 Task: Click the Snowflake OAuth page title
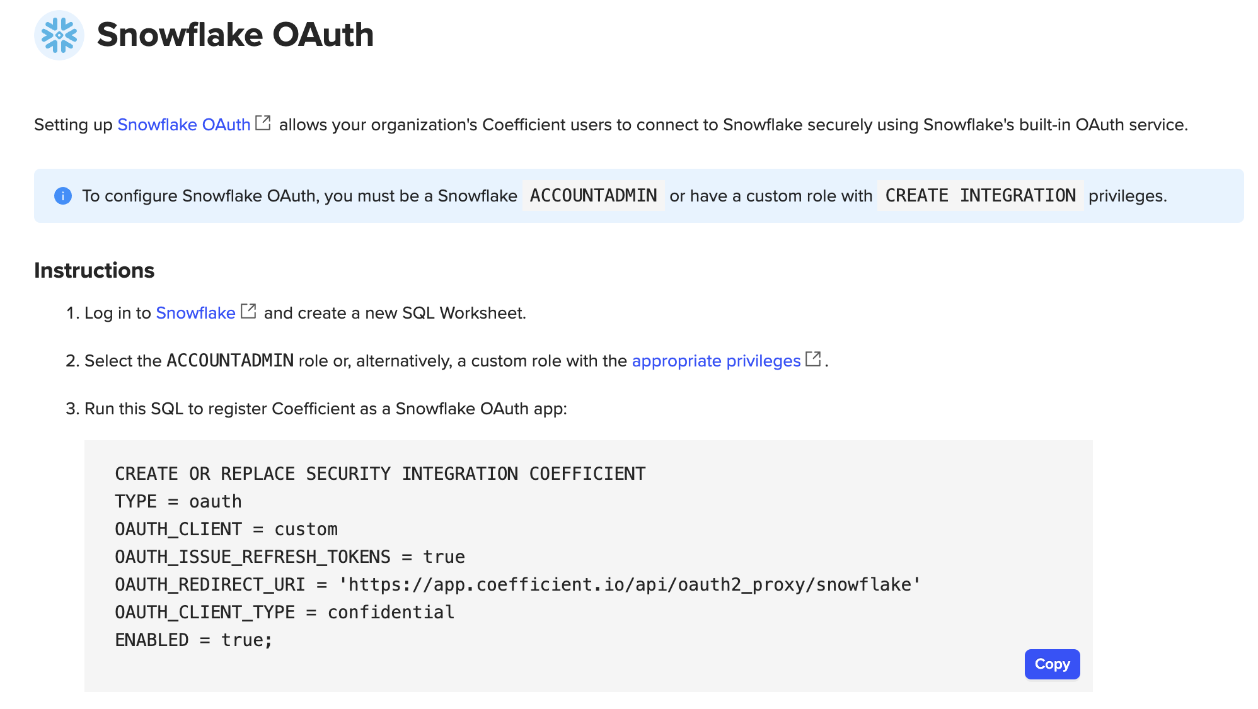(x=235, y=35)
